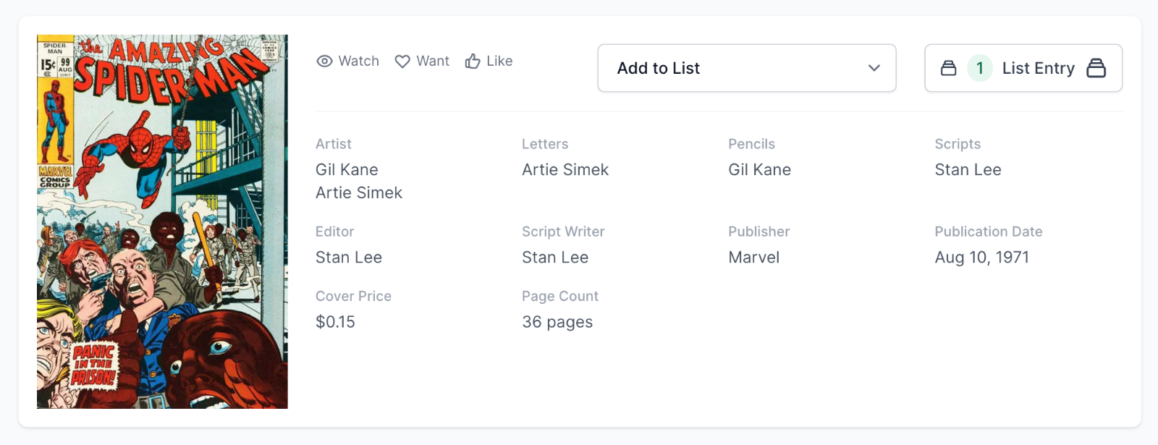
Task: Click Stan Lee under Script Writer
Action: (555, 258)
